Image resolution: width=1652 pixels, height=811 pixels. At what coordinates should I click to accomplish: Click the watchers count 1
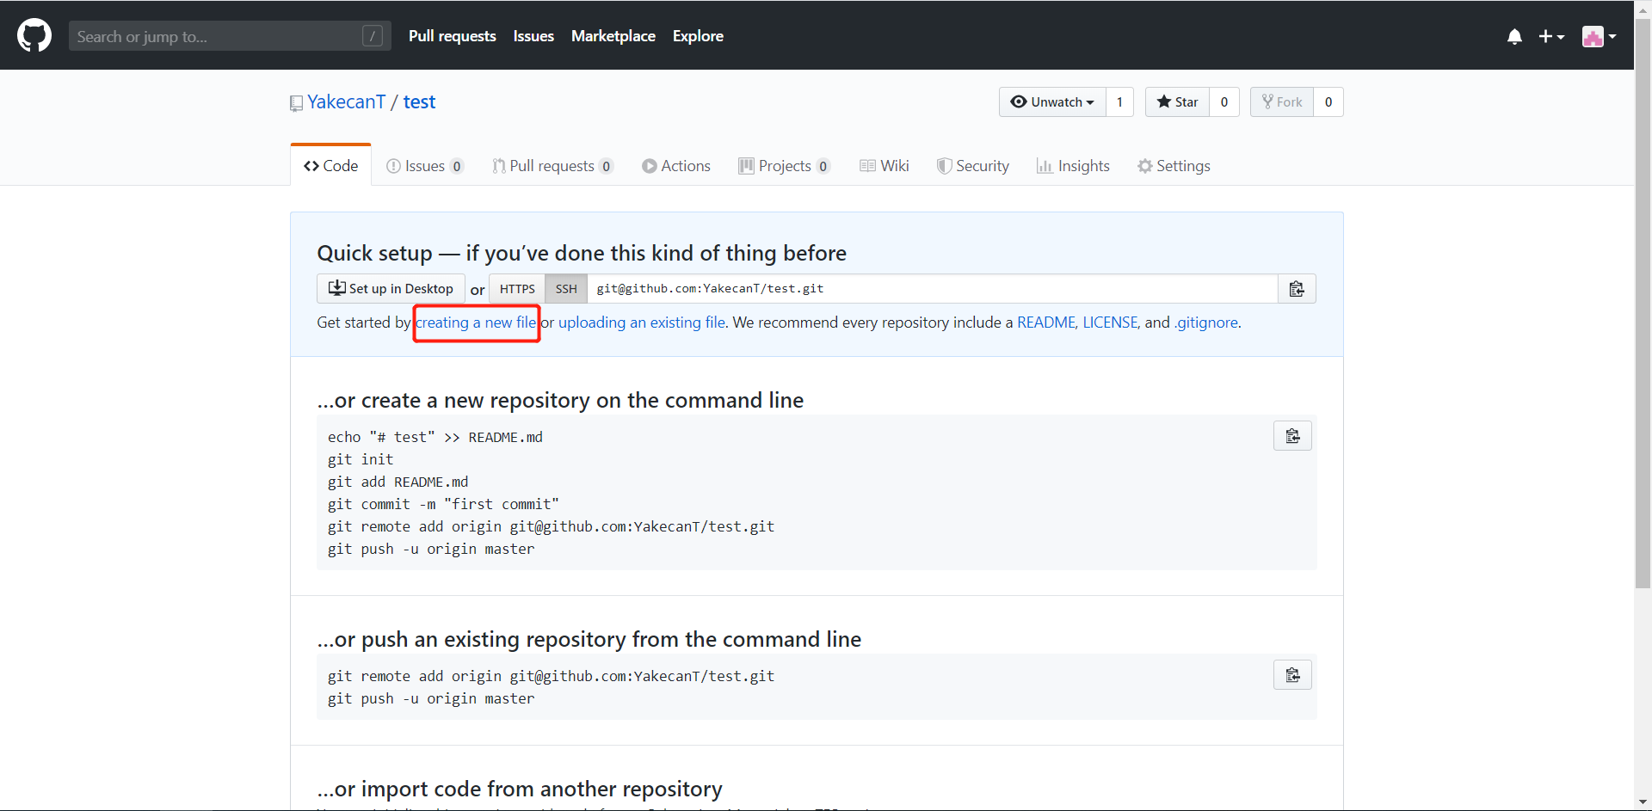click(x=1119, y=101)
